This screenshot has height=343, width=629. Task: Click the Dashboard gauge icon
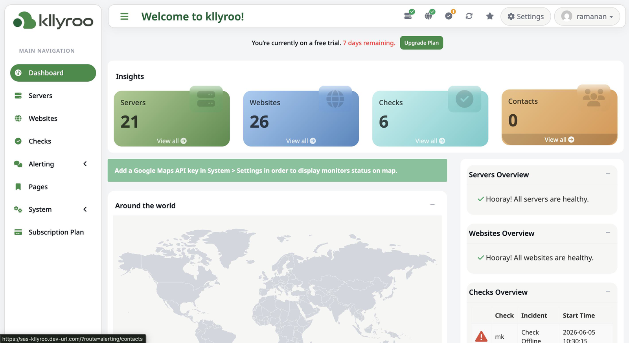[x=18, y=73]
